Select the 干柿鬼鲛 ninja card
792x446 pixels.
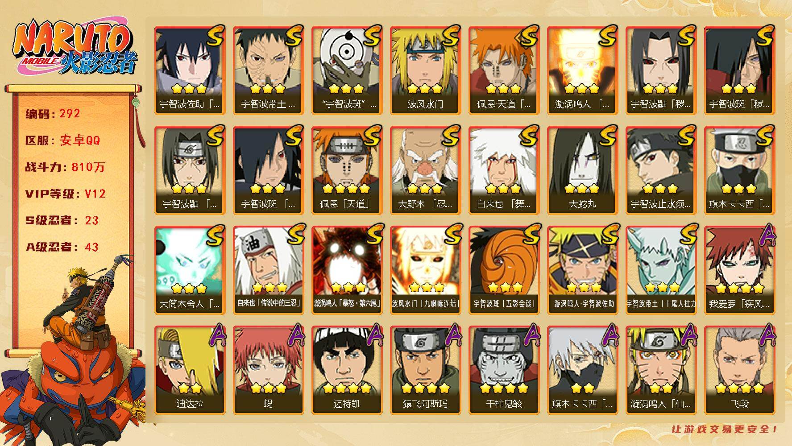[x=504, y=370]
